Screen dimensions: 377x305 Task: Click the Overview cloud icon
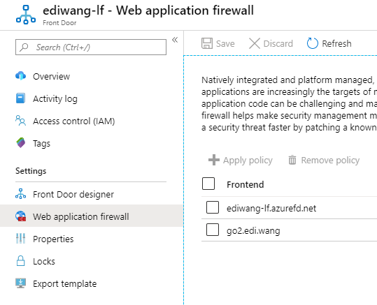pyautogui.click(x=21, y=76)
